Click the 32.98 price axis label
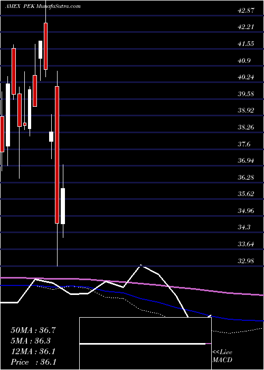The height and width of the screenshot is (370, 264). click(246, 261)
